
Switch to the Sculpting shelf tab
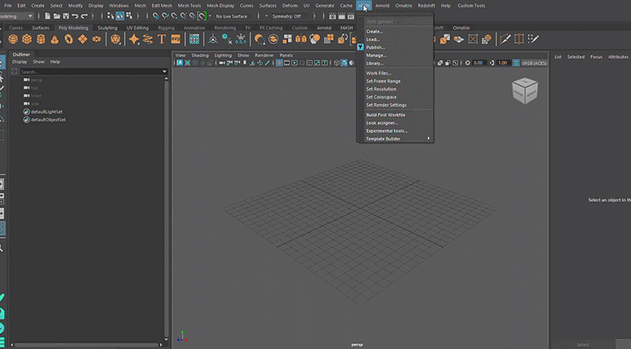click(x=107, y=28)
